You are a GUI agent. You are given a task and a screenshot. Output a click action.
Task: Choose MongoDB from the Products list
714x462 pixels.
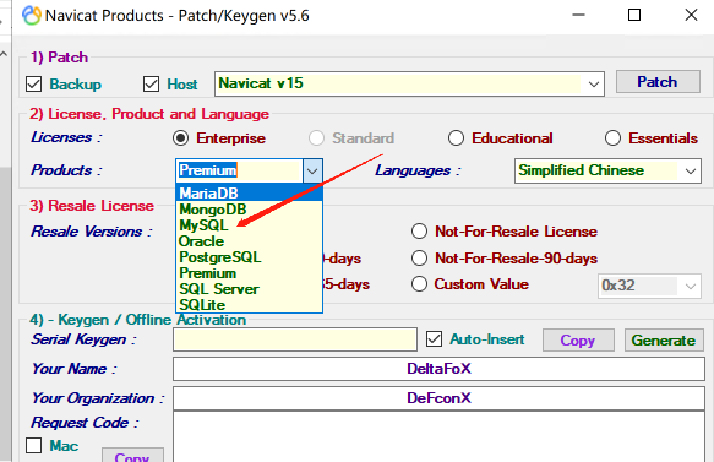coord(249,210)
